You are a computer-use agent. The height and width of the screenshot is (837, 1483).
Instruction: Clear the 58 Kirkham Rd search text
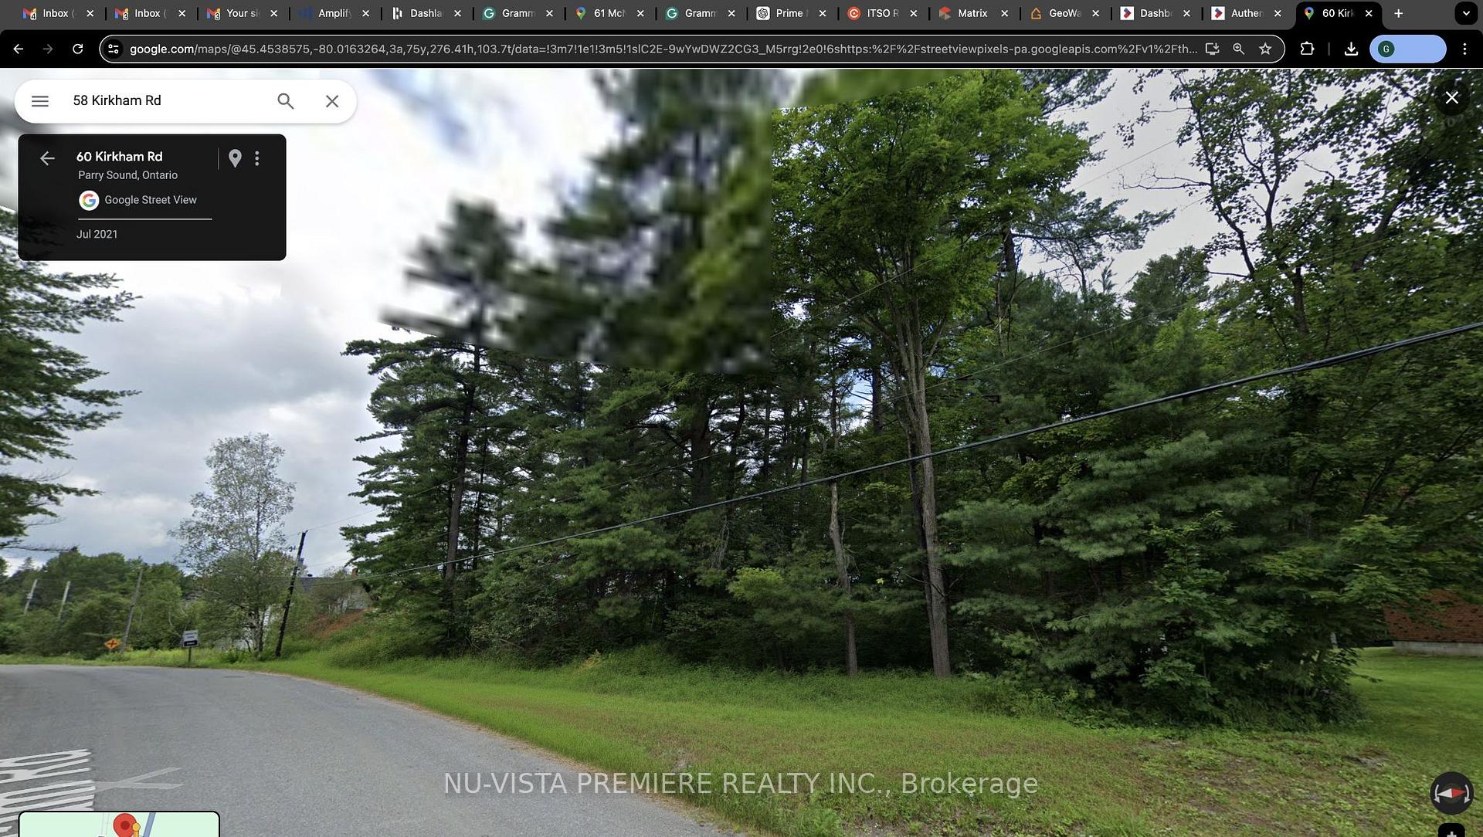coord(332,101)
